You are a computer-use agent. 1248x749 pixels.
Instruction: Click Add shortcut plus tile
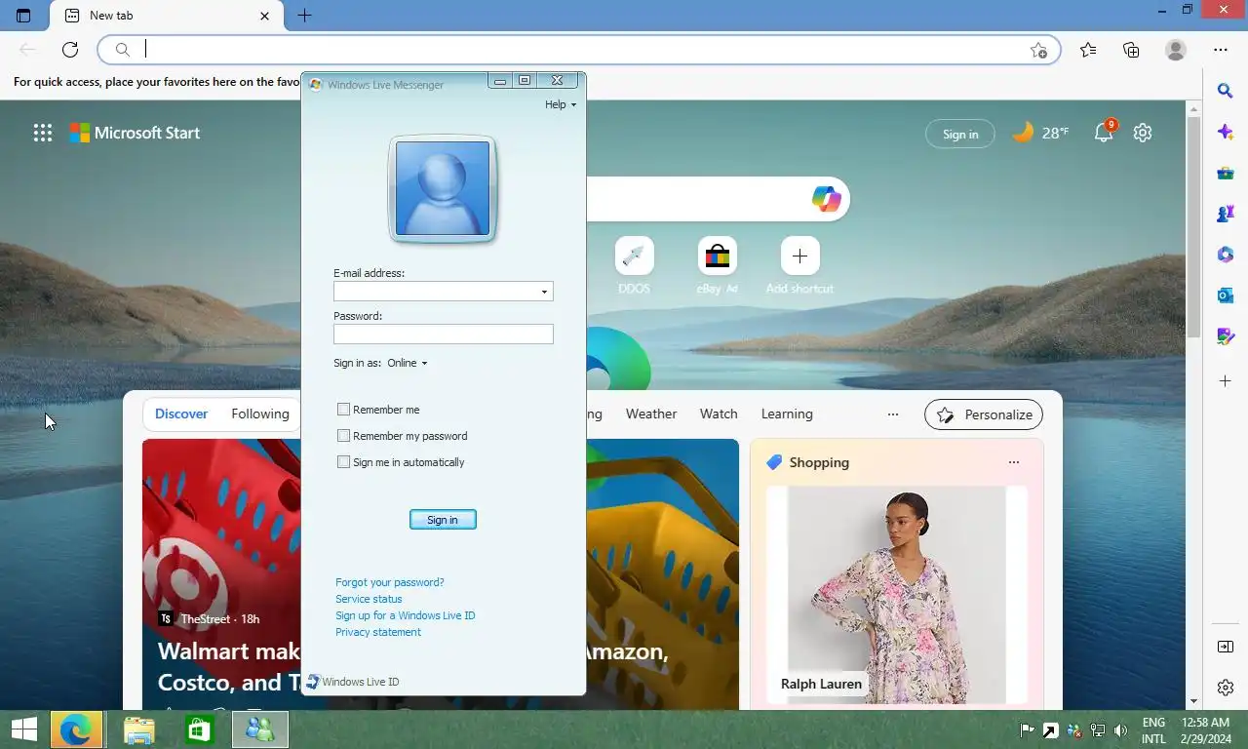click(799, 265)
